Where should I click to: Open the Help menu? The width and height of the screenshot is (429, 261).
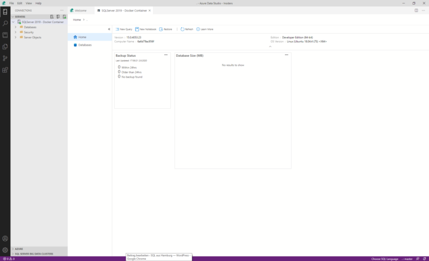click(38, 3)
